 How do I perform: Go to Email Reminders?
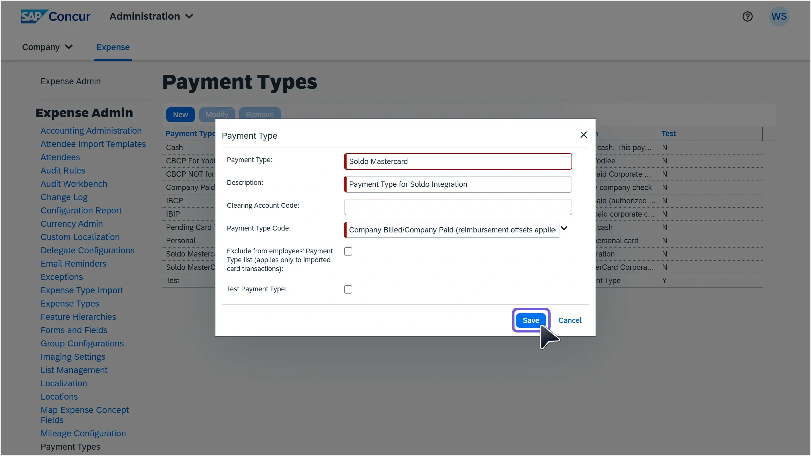73,263
